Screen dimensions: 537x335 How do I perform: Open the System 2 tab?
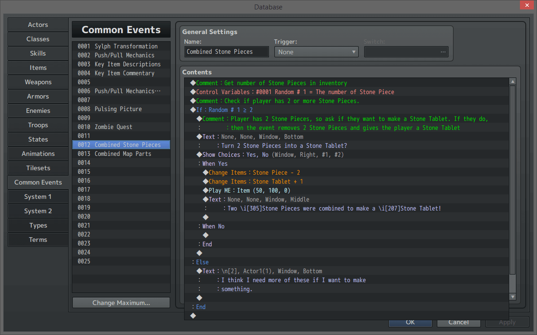[38, 211]
